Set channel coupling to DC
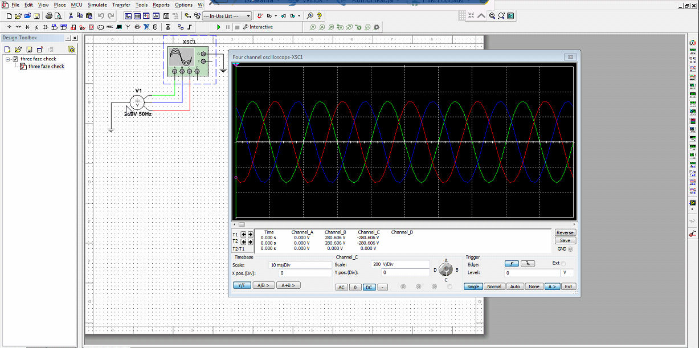The width and height of the screenshot is (699, 348). 369,287
